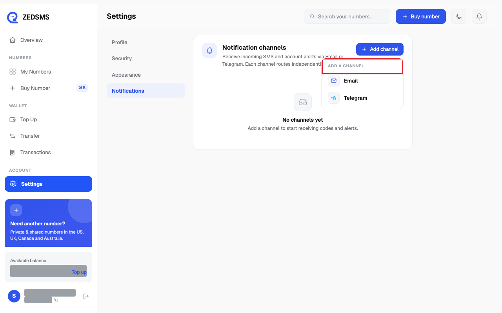Click the Buy number button

coord(421,16)
